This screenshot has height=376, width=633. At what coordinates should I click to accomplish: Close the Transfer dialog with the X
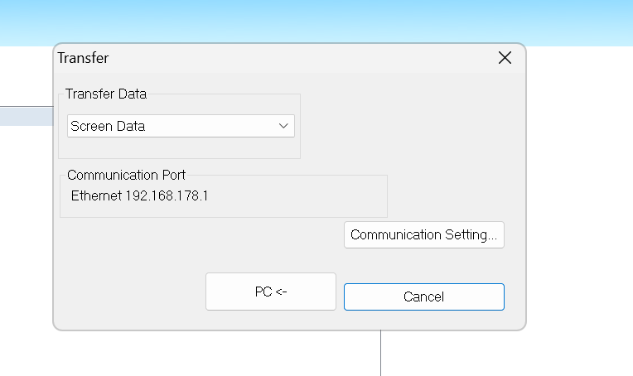click(x=505, y=58)
